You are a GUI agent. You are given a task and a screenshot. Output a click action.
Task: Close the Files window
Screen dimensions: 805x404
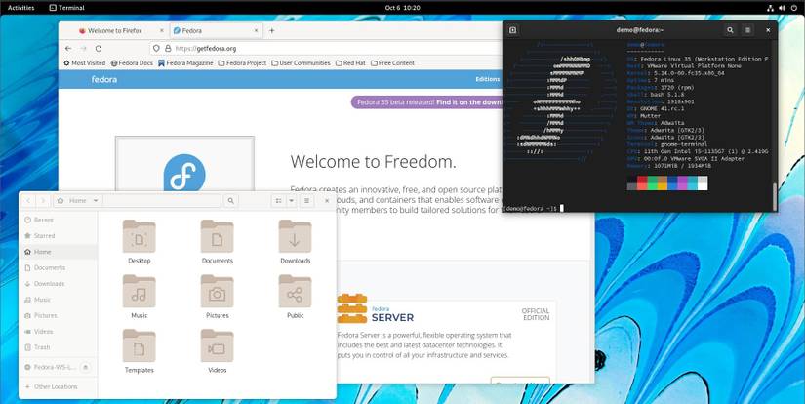(x=327, y=201)
